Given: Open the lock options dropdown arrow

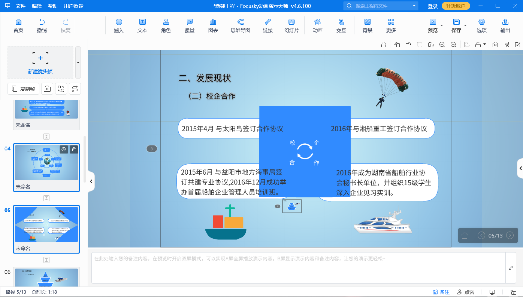Looking at the screenshot, I should click(484, 45).
